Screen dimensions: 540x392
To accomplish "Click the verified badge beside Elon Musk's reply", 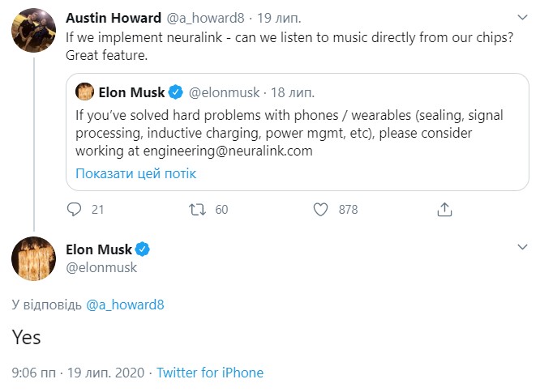I will pyautogui.click(x=141, y=249).
